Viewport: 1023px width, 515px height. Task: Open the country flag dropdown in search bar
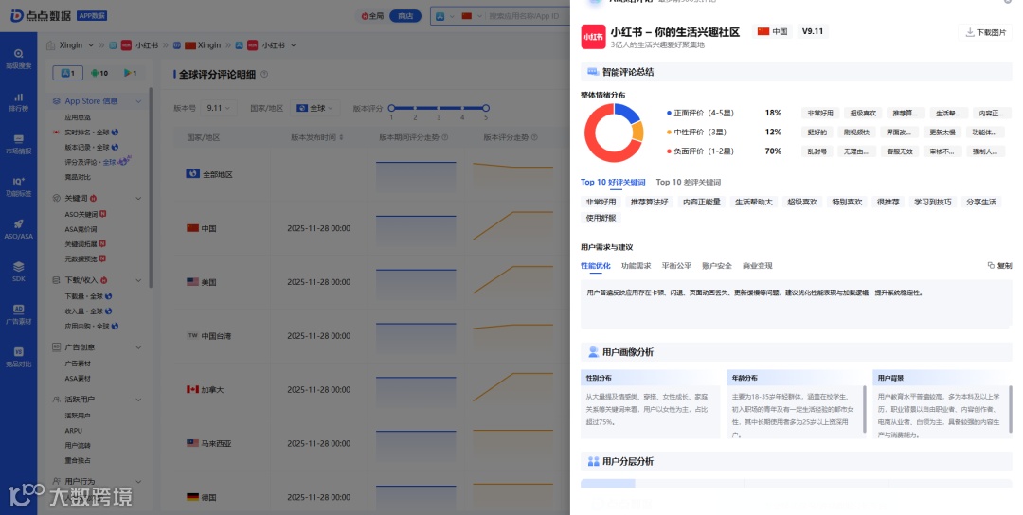click(x=472, y=16)
